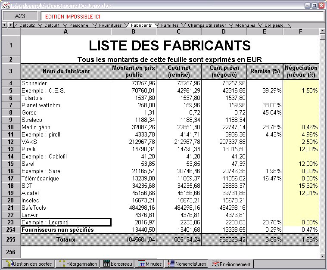The width and height of the screenshot is (327, 270).
Task: Switch to the Personnel sheet tab
Action: point(79,25)
